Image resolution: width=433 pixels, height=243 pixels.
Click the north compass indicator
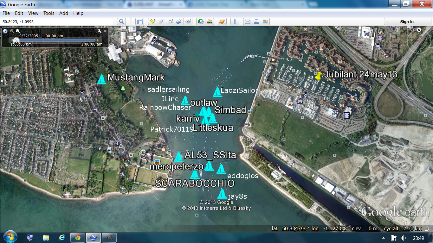click(419, 30)
